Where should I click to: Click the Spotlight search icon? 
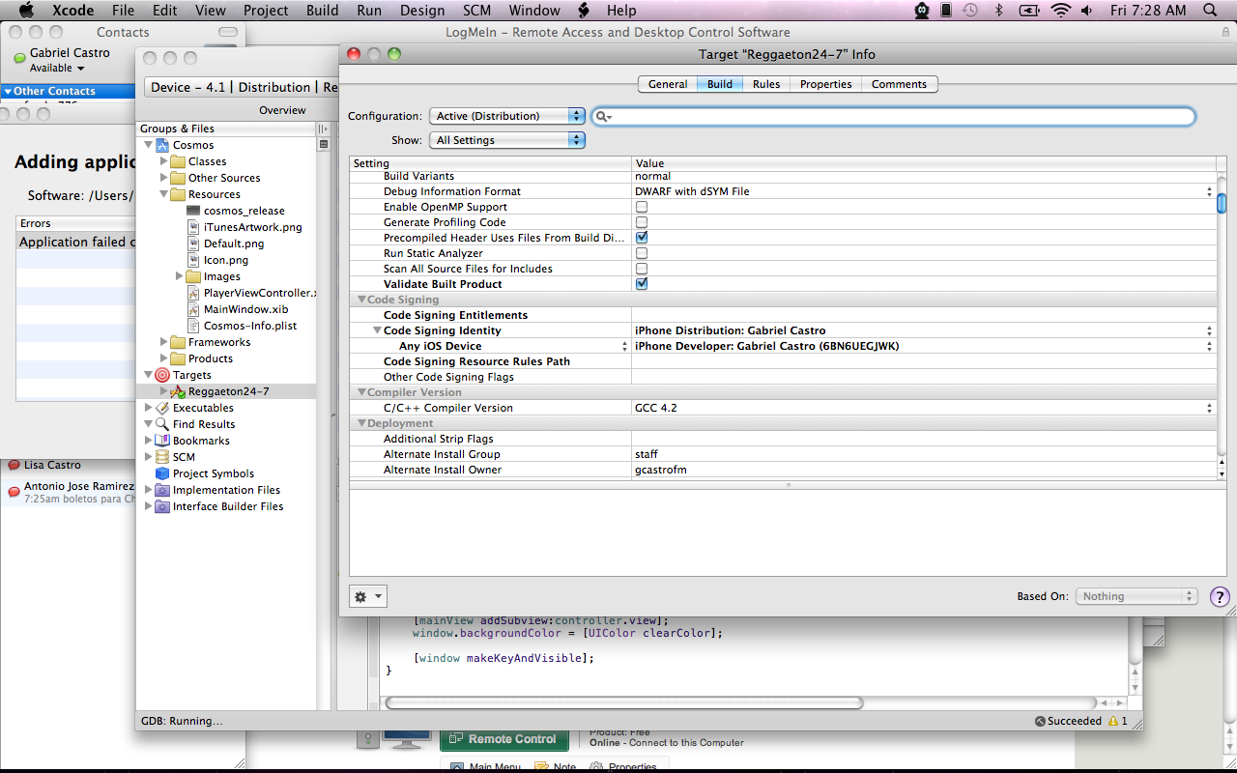pos(1210,11)
